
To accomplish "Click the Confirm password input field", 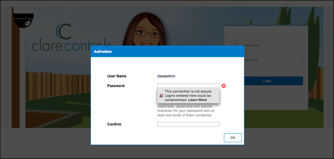I will 188,124.
